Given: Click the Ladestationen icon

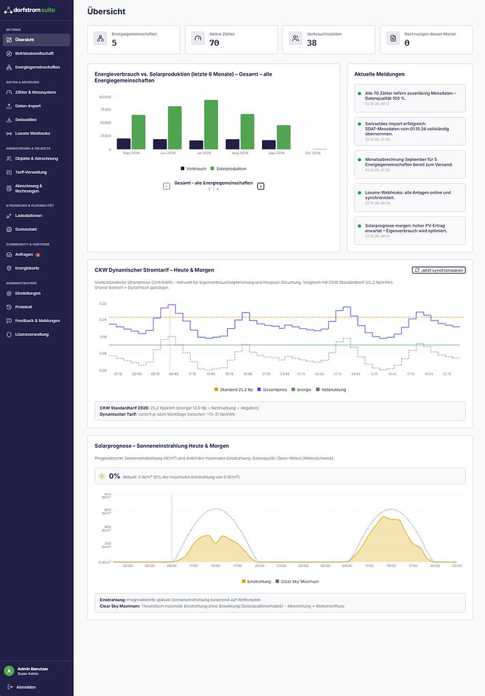Looking at the screenshot, I should tap(9, 216).
